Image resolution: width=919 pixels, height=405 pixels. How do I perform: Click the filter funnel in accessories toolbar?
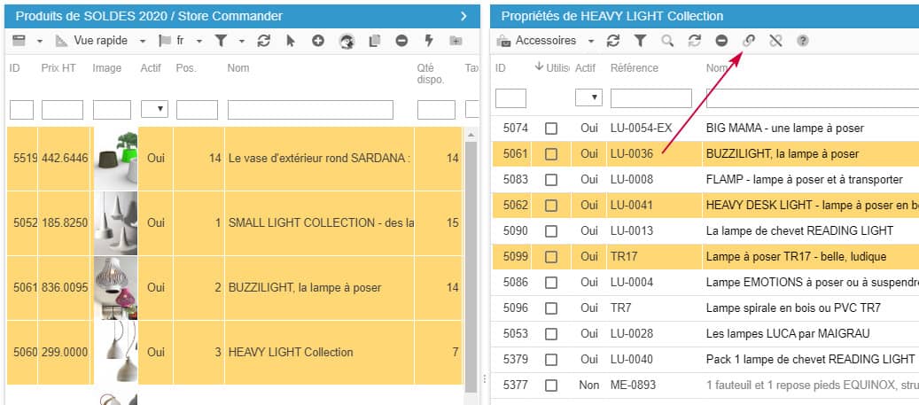(x=640, y=41)
